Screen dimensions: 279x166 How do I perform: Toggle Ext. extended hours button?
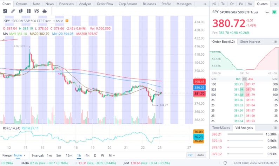[x=191, y=155]
